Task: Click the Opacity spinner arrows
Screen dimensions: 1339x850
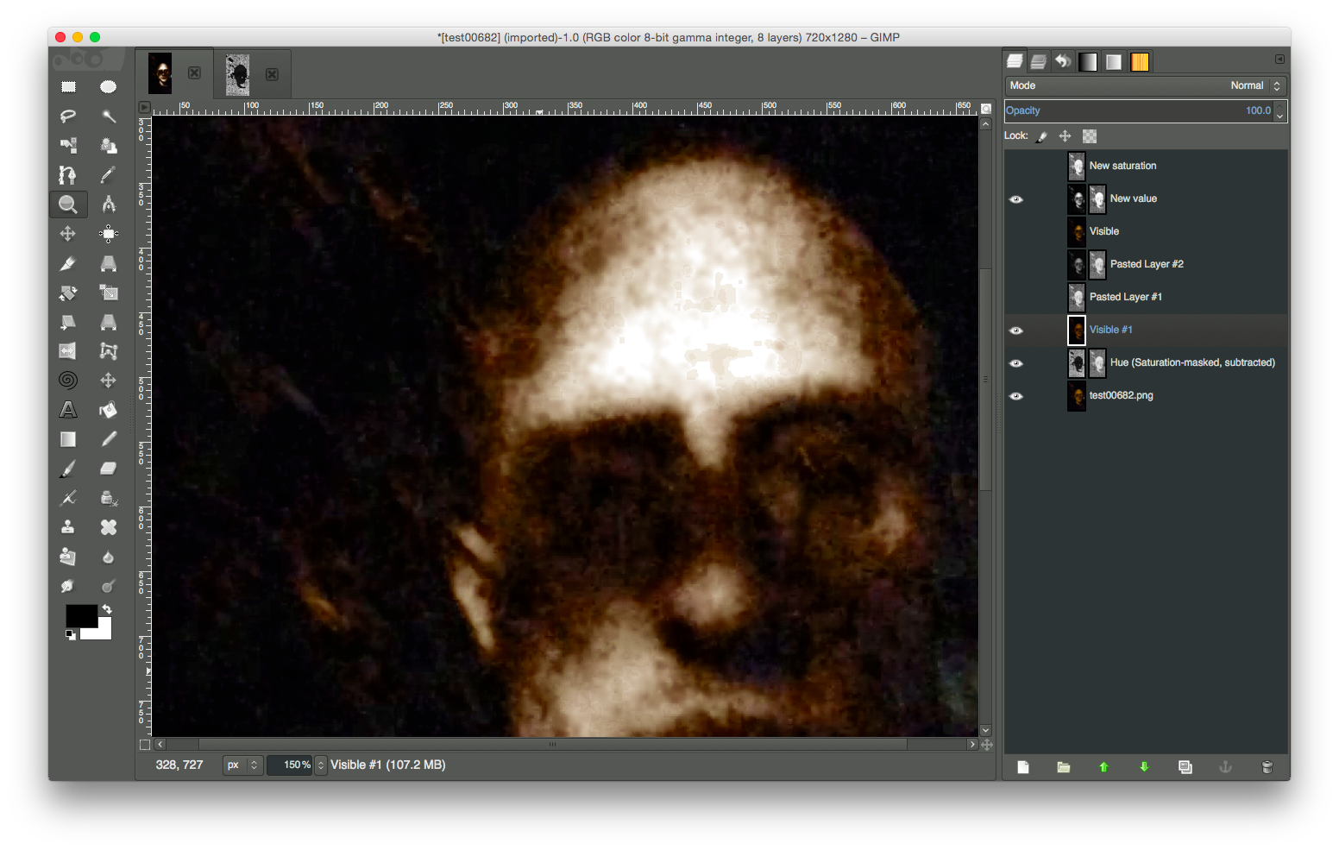Action: (x=1280, y=111)
